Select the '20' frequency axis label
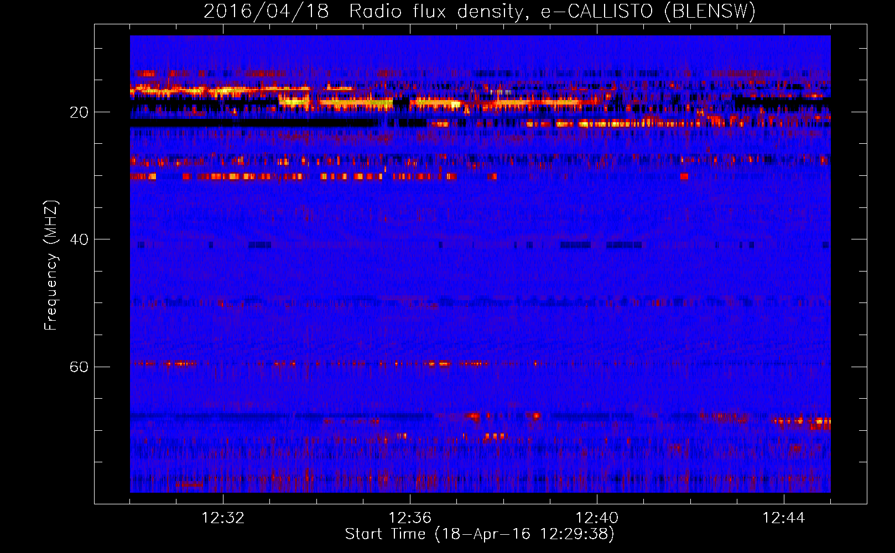 tap(79, 112)
